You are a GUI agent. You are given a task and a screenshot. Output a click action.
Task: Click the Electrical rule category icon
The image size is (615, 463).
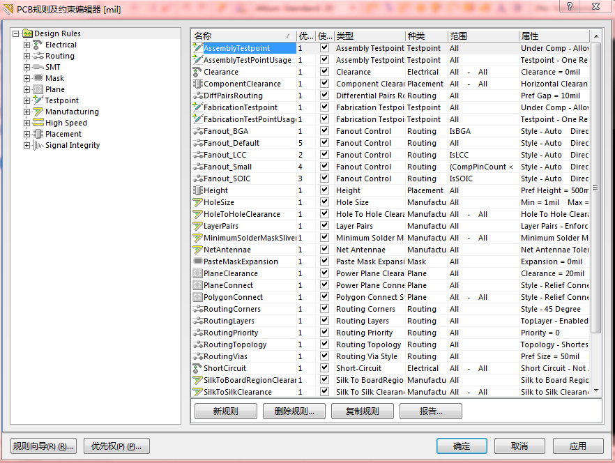[x=38, y=45]
